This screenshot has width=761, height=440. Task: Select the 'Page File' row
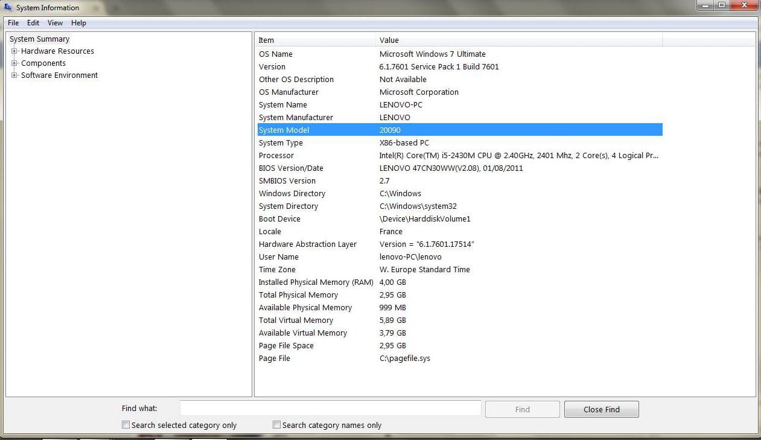pyautogui.click(x=460, y=359)
